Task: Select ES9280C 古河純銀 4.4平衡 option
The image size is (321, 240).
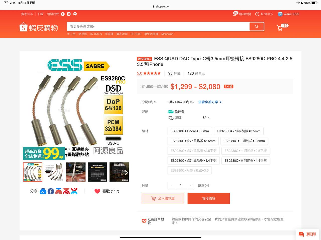Action: 246,161
